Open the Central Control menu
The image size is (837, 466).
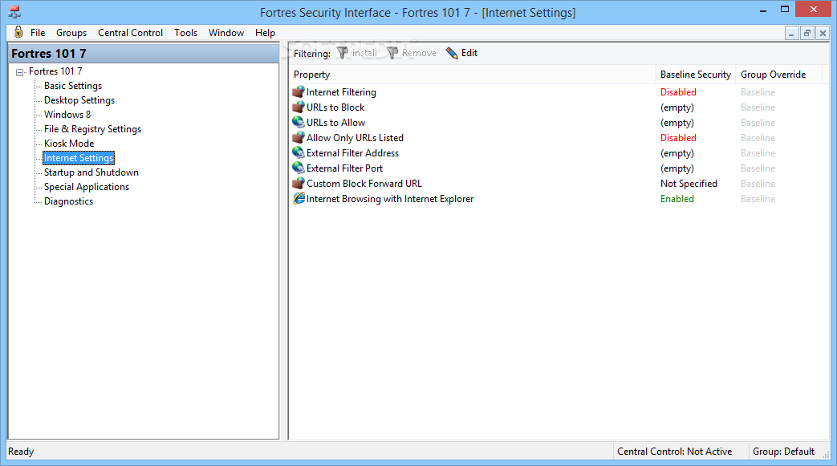click(130, 33)
